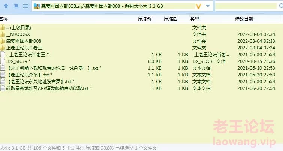
Task: Click date 2022-08-04 02:33
Action: point(256,41)
